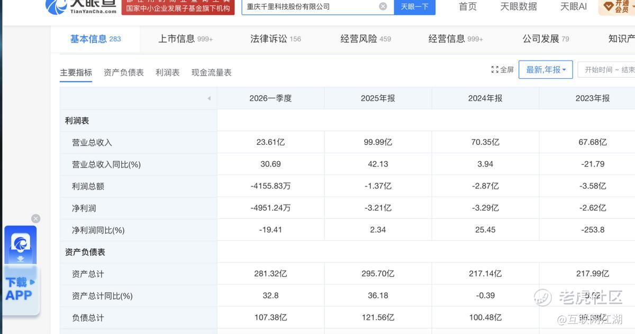Select the 资产负债表 sub-tab
The height and width of the screenshot is (334, 635).
point(124,72)
